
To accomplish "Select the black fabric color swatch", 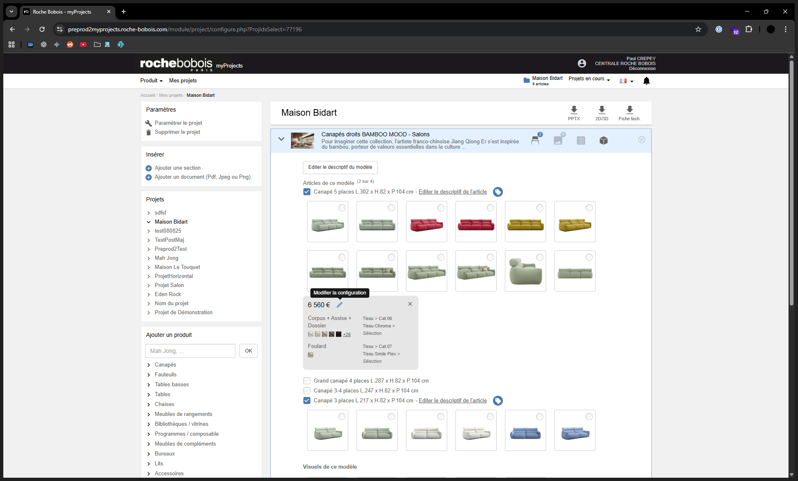I will [338, 334].
